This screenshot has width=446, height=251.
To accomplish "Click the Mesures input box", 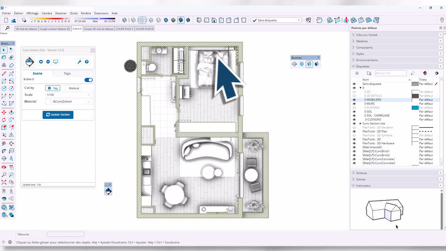I will [65, 234].
